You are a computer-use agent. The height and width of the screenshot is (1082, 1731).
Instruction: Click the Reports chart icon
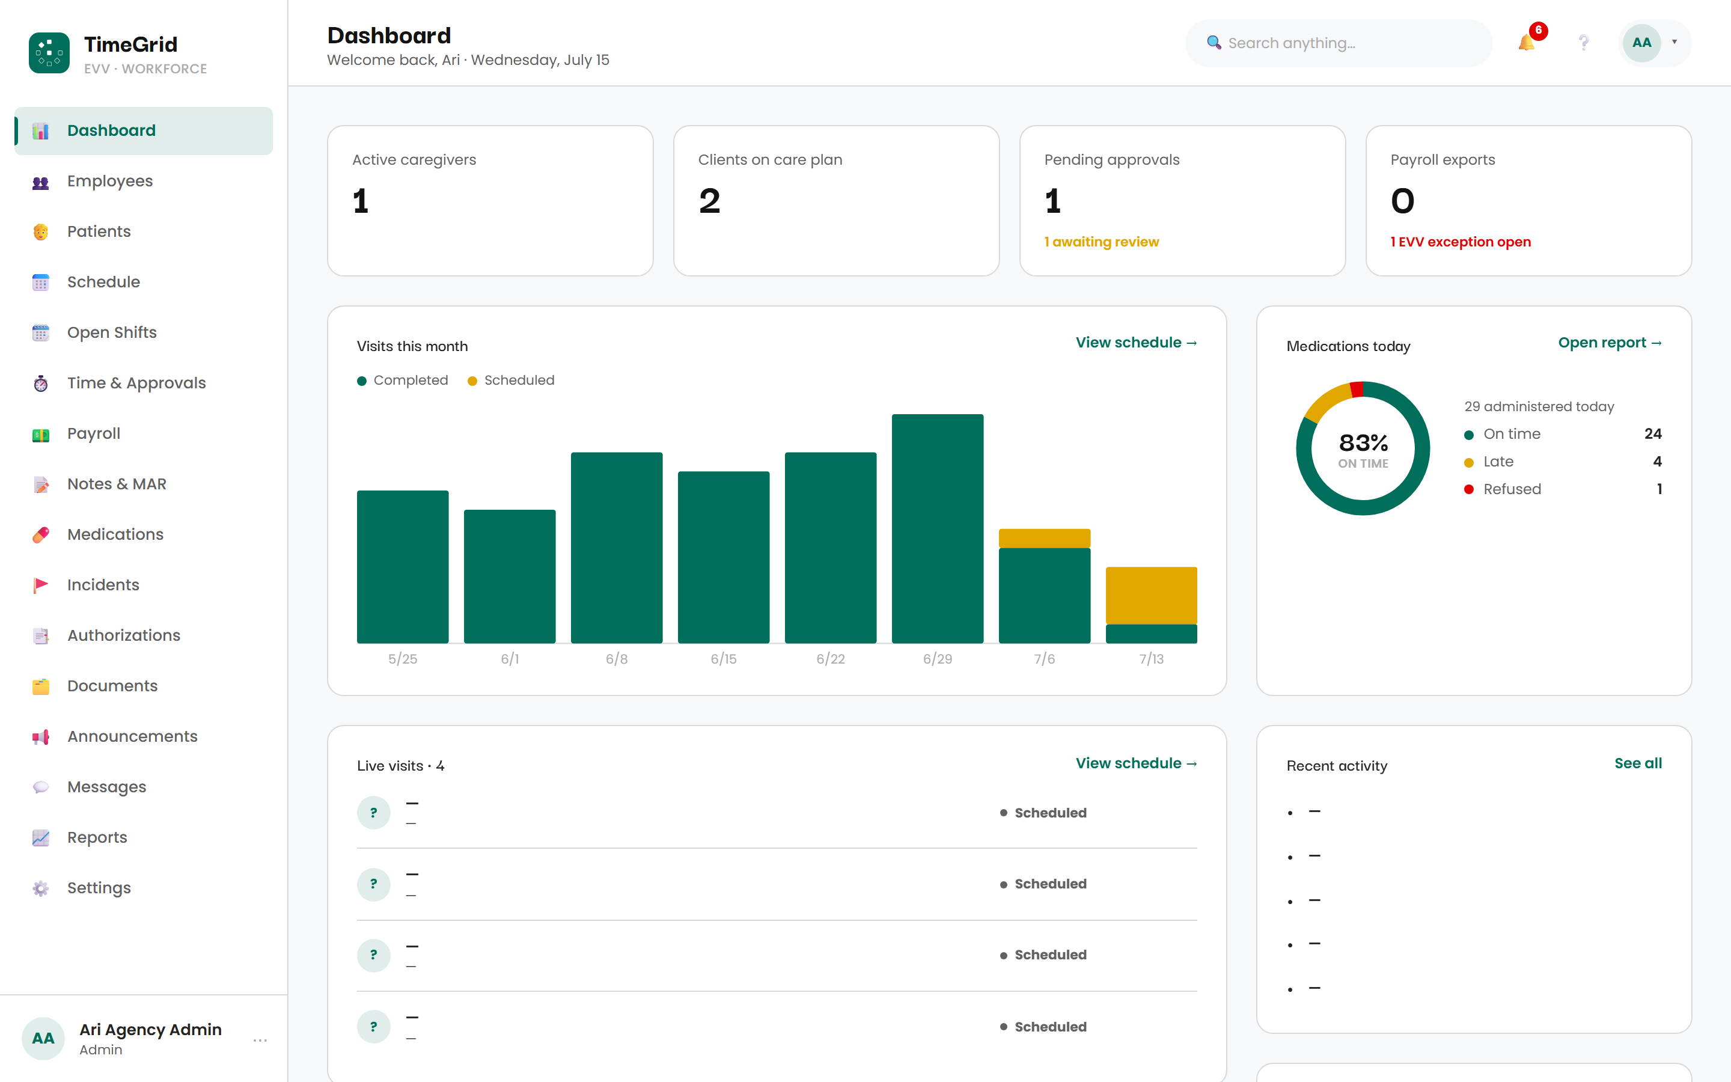tap(41, 838)
